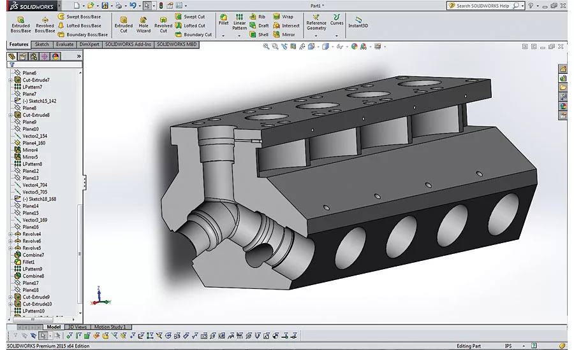The height and width of the screenshot is (350, 574).
Task: Choose Lofted Boss/Base feature
Action: [x=79, y=25]
